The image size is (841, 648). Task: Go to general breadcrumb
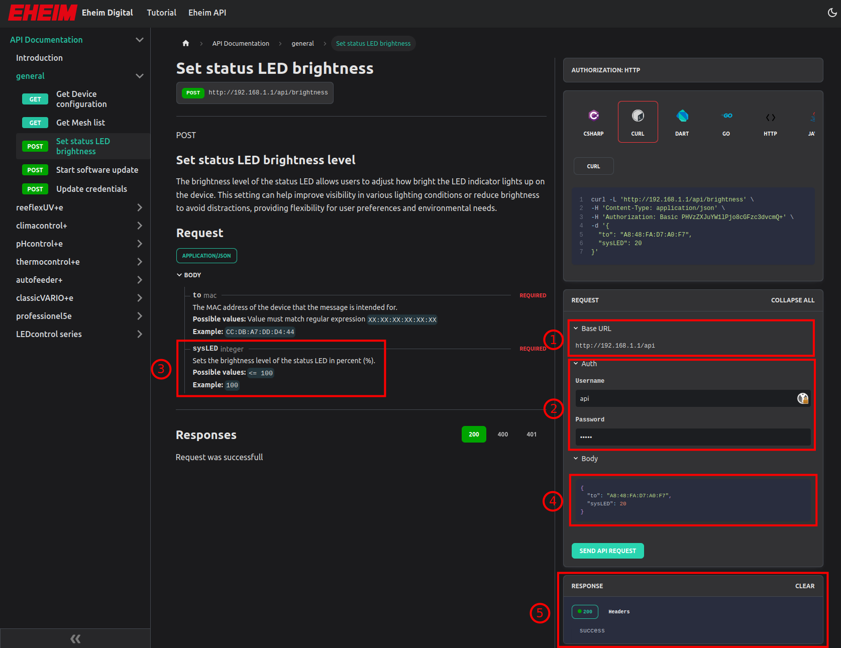pos(302,43)
